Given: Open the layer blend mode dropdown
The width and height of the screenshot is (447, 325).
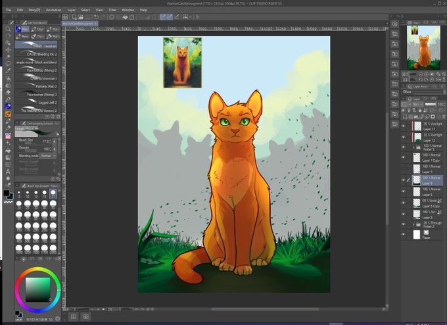Looking at the screenshot, I should coord(418,105).
